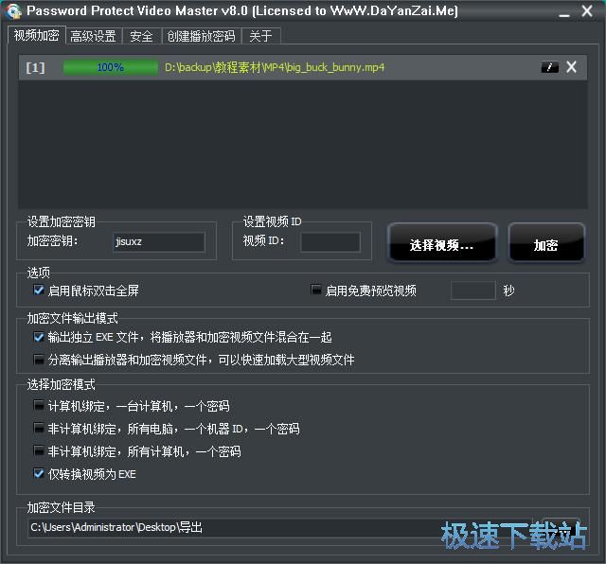Toggle 仅转换视频为 EXE checkbox
606x564 pixels.
pyautogui.click(x=39, y=473)
